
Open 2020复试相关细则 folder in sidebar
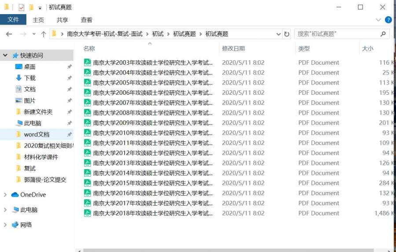(48, 145)
